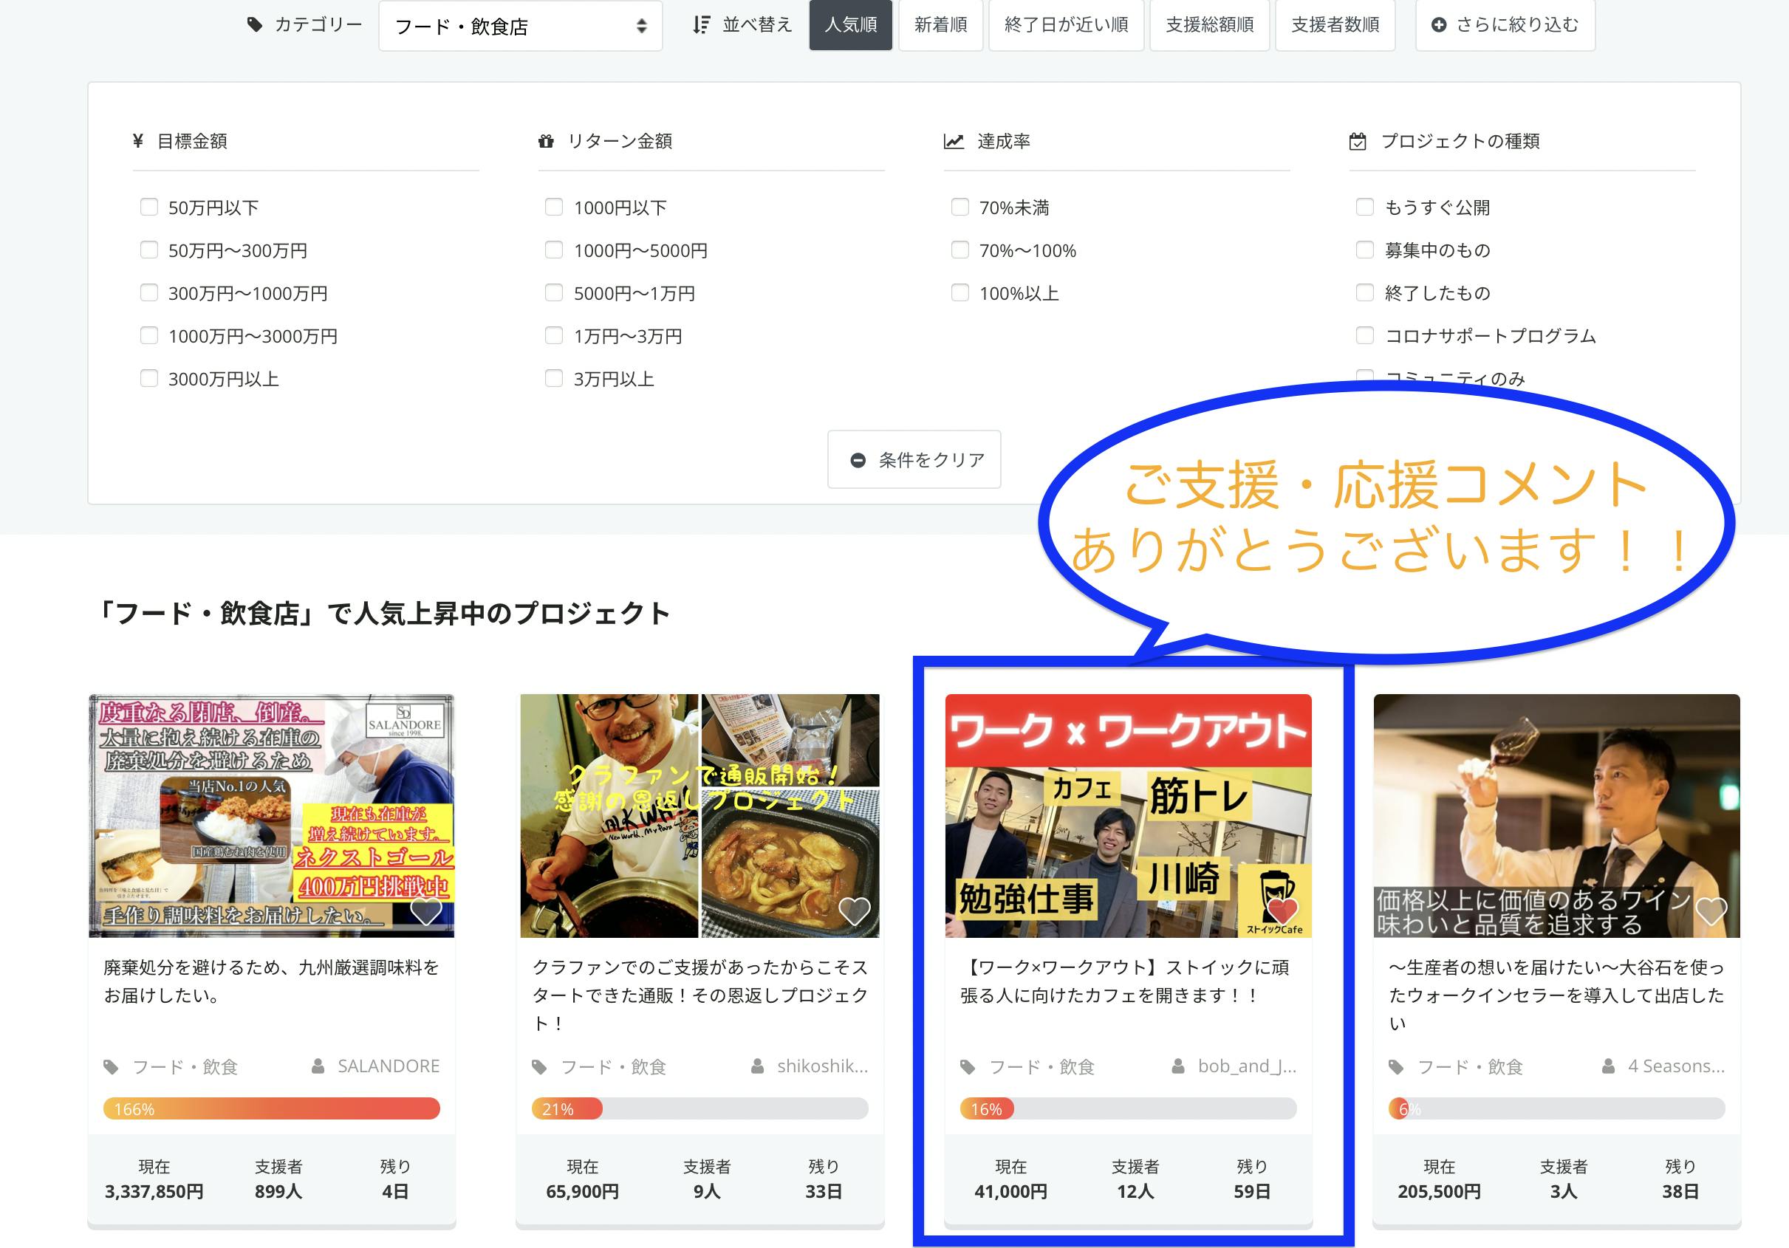Click the 166% funding progress bar
Screen dimensions: 1789x1248
(x=271, y=1108)
